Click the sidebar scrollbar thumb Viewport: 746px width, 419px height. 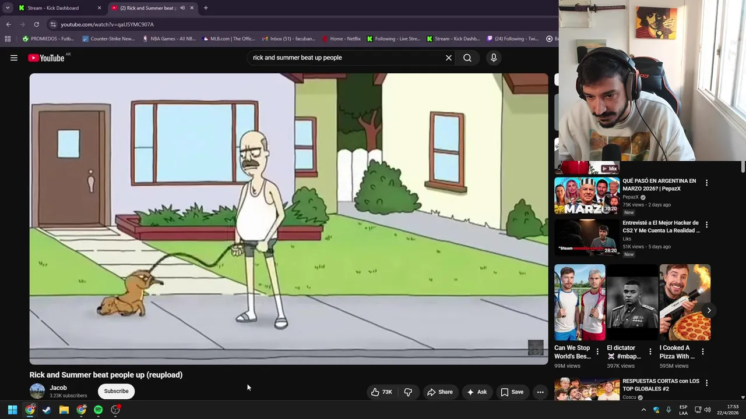(743, 167)
